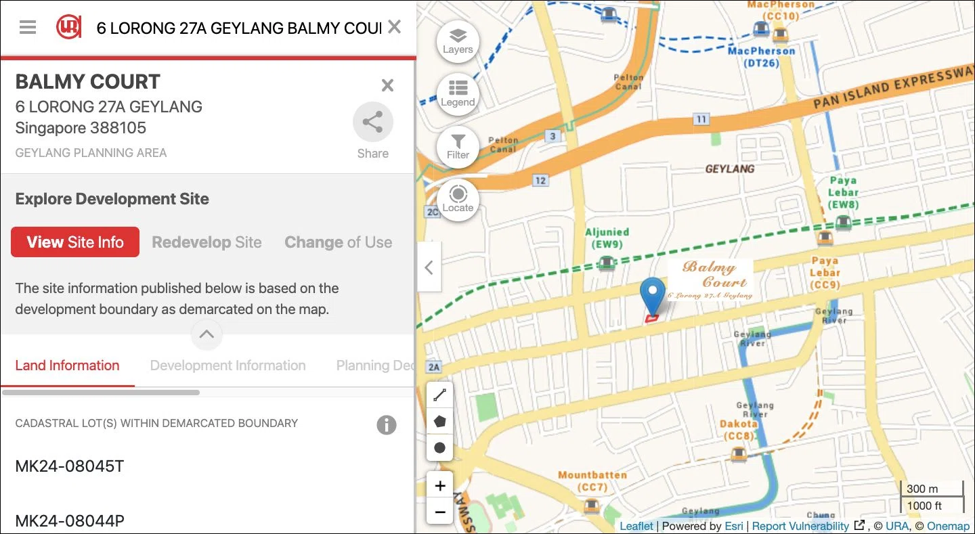Click the expressway exit 12 marker
The height and width of the screenshot is (534, 975).
[540, 180]
